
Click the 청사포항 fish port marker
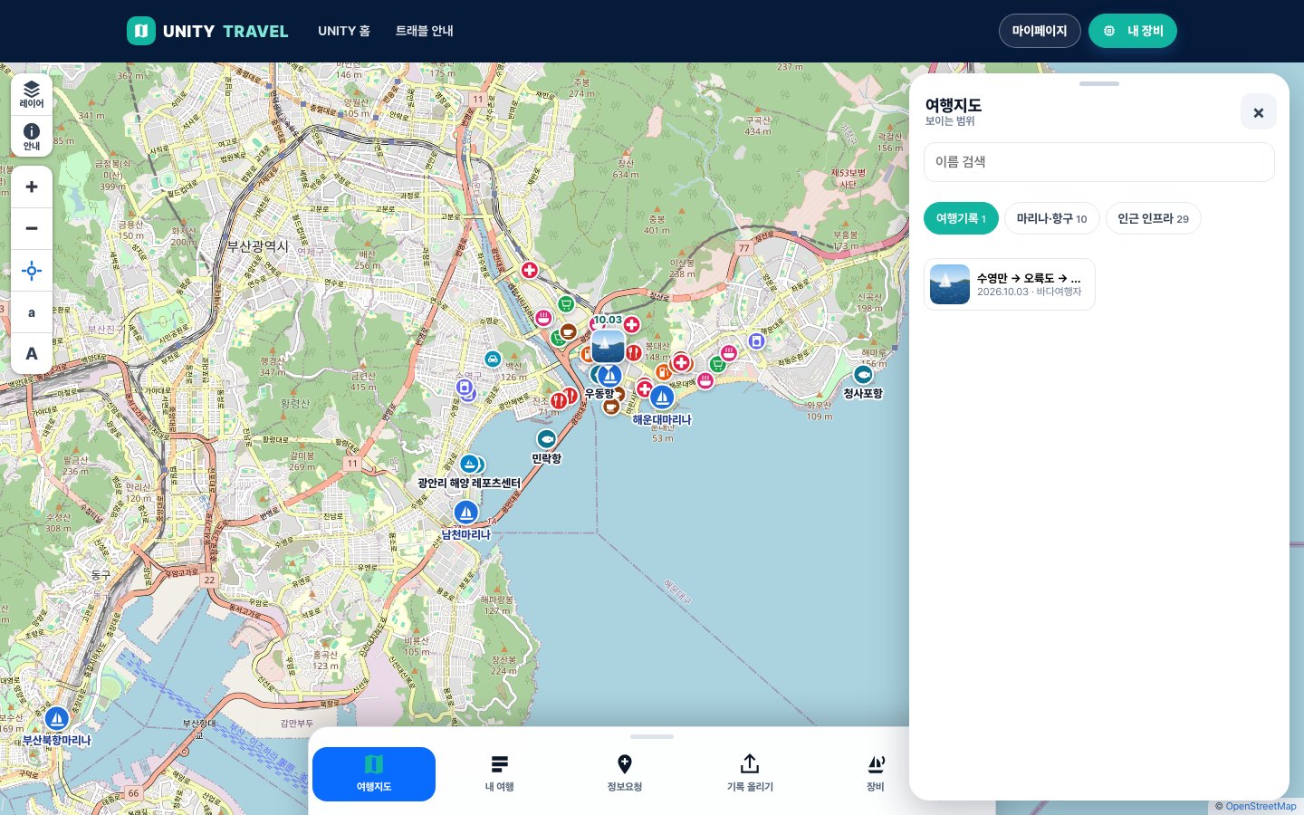click(863, 374)
